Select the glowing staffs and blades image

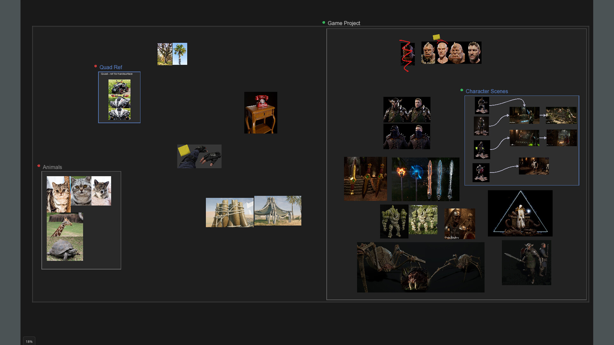point(426,179)
